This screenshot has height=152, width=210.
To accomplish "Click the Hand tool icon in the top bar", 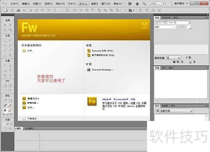I will 137,4.
